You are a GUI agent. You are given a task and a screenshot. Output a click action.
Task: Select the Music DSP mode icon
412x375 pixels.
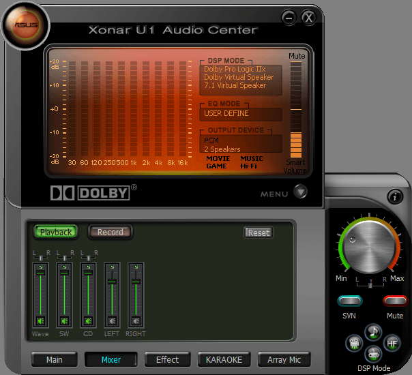(x=372, y=332)
